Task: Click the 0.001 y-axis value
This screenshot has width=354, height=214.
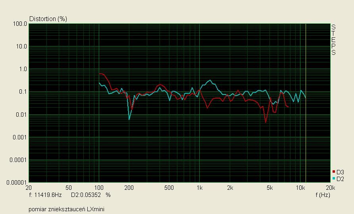Action: pyautogui.click(x=20, y=137)
